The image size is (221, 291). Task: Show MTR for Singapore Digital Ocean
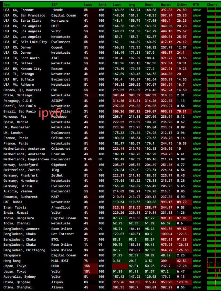[197, 255]
